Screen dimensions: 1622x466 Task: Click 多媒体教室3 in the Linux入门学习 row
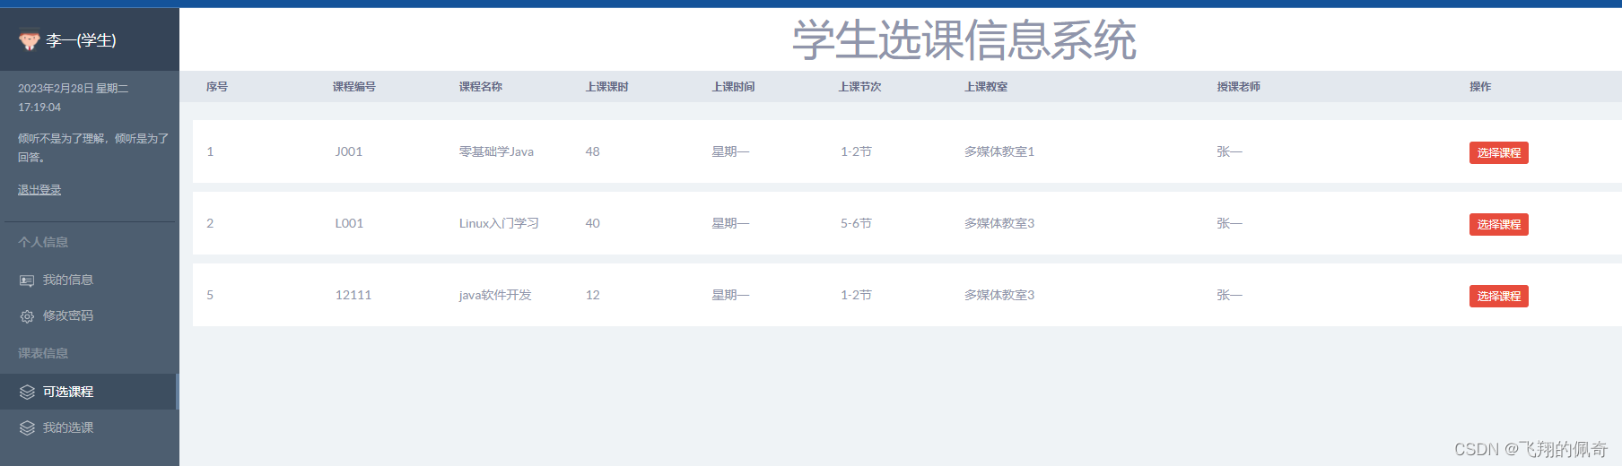[x=999, y=223]
